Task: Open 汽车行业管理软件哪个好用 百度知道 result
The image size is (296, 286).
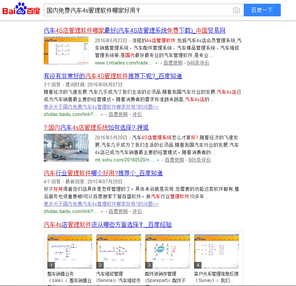Action: click(103, 173)
